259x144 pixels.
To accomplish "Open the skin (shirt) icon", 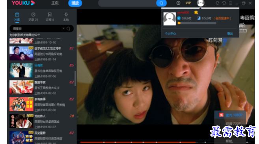I will tap(224, 3).
